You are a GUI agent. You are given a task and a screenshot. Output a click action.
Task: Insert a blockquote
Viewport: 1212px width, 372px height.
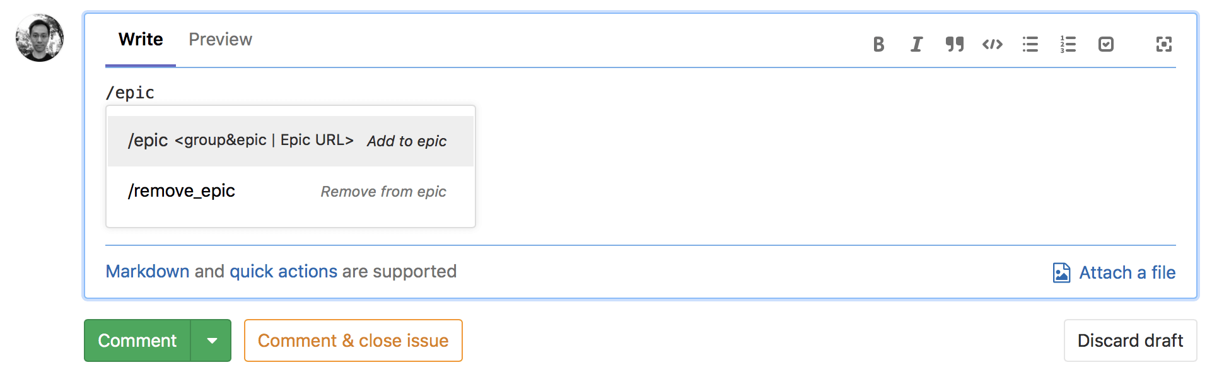pyautogui.click(x=954, y=44)
